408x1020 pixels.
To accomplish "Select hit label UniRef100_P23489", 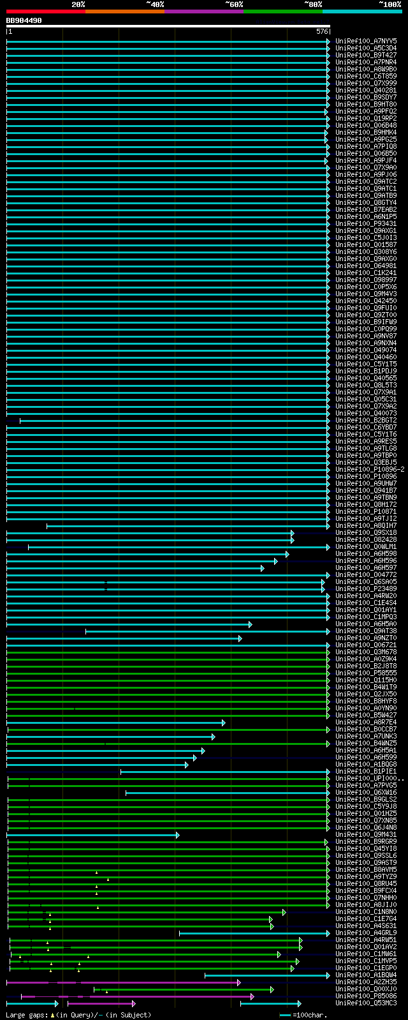I will pos(366,589).
